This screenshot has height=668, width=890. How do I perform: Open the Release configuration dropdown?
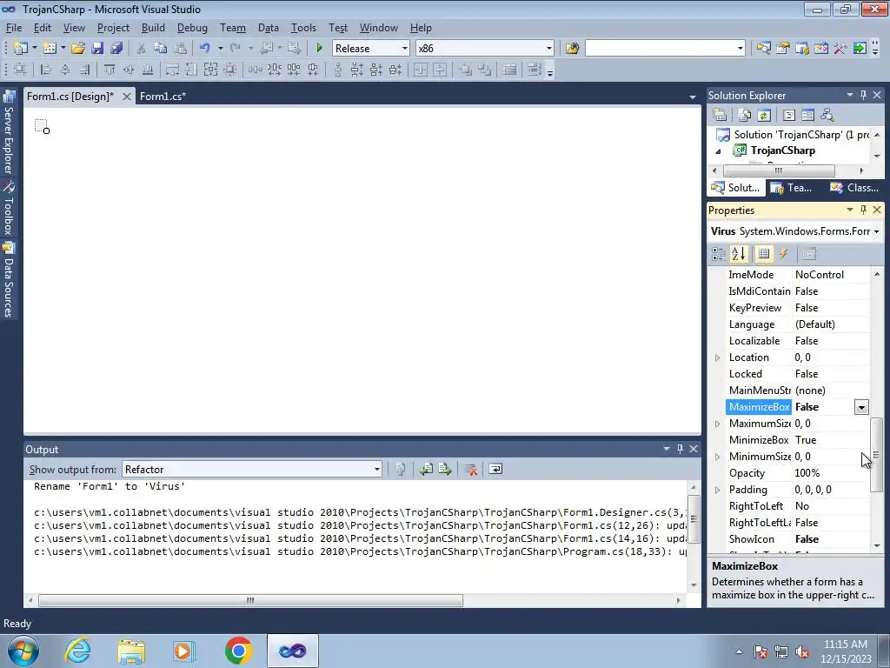[405, 49]
